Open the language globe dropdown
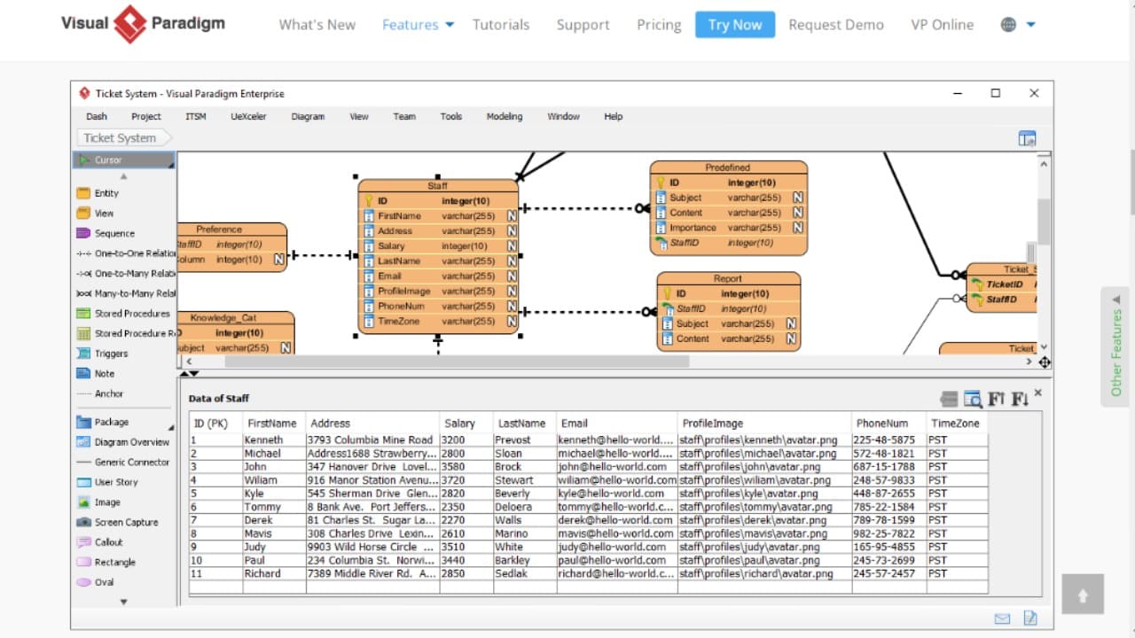1135x638 pixels. (x=1018, y=25)
